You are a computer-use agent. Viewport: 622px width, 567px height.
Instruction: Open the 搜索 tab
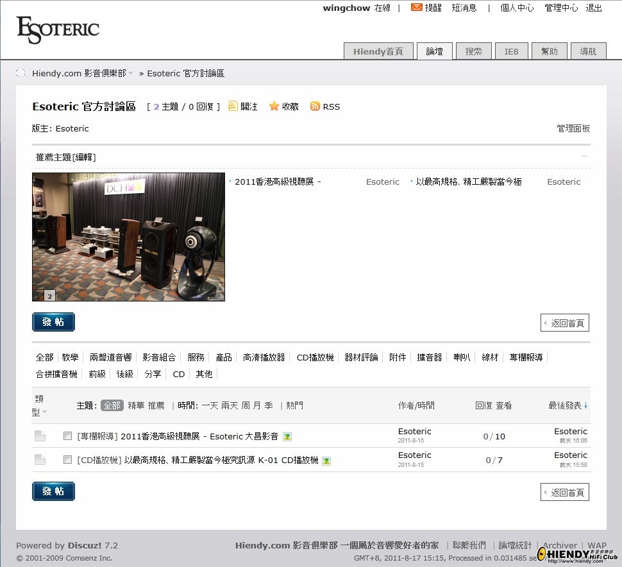click(x=474, y=51)
